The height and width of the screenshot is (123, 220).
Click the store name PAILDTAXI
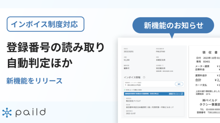(161, 52)
